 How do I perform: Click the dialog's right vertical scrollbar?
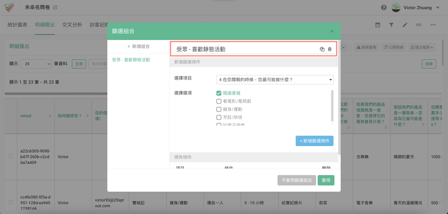339,97
